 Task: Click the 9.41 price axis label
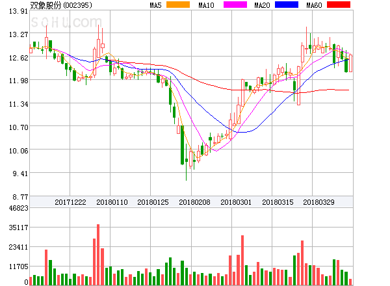coord(20,174)
